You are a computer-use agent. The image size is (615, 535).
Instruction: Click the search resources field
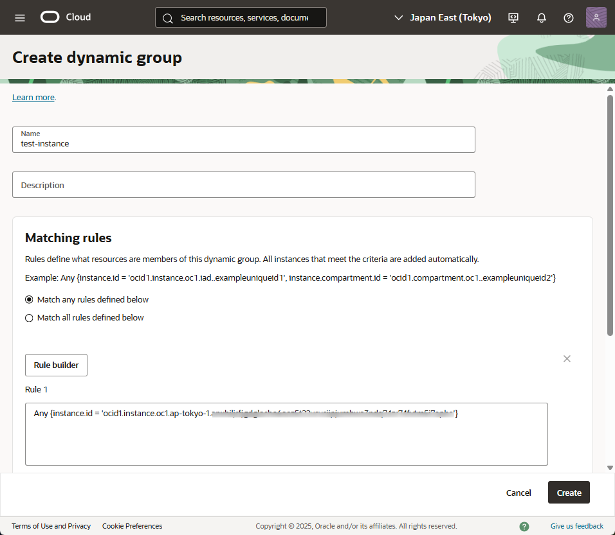coord(244,17)
